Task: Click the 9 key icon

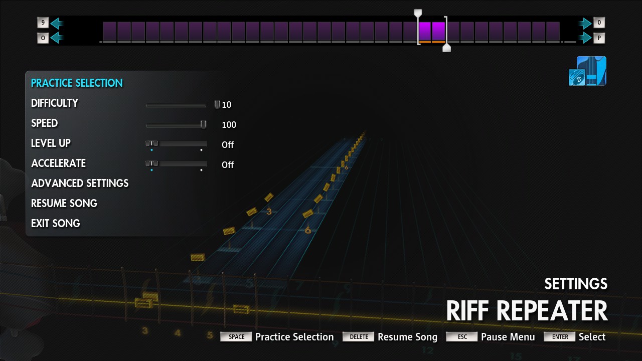Action: pyautogui.click(x=43, y=23)
